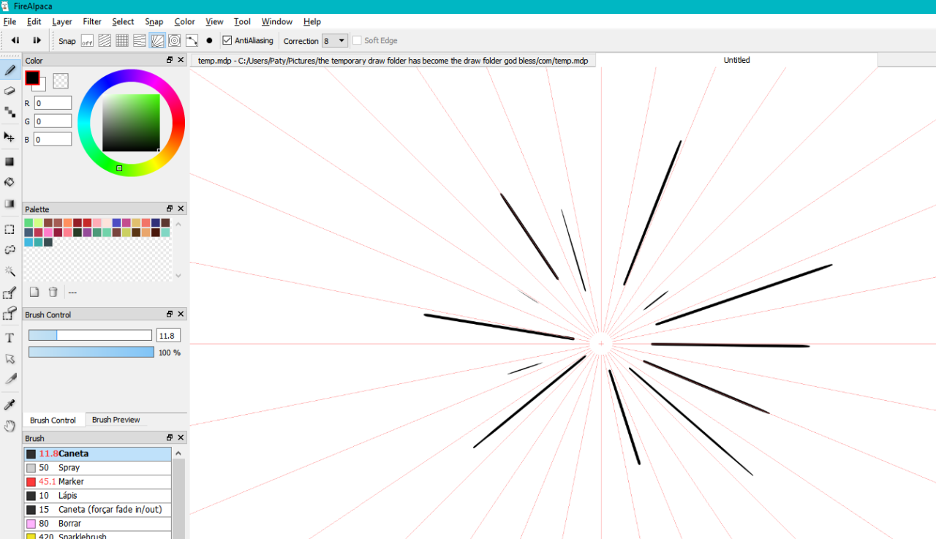Open the Window menu
This screenshot has width=936, height=539.
click(x=277, y=22)
